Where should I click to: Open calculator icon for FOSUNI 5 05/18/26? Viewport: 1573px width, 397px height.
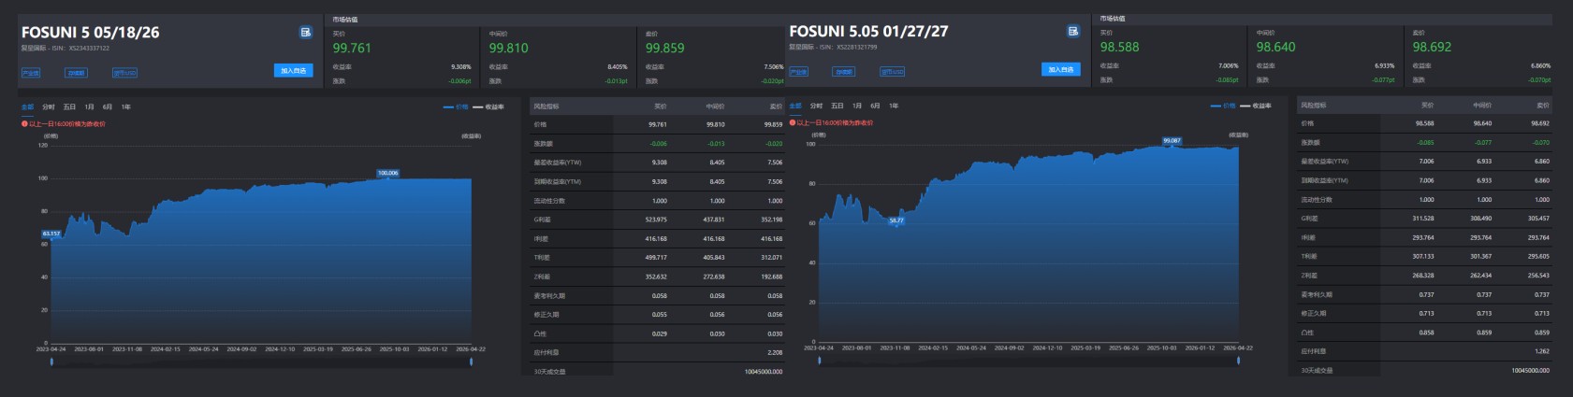pyautogui.click(x=305, y=32)
